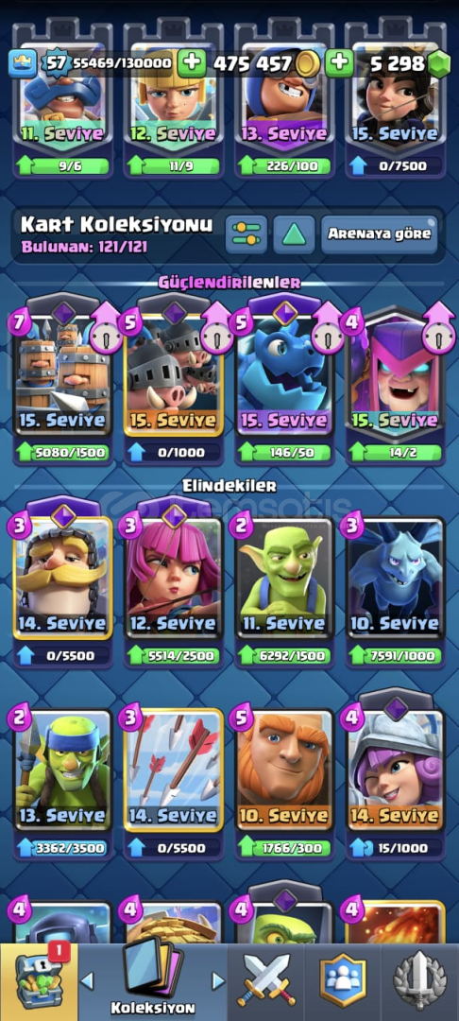Tap the Goblin upgrade bar 6292/1500

(x=284, y=656)
